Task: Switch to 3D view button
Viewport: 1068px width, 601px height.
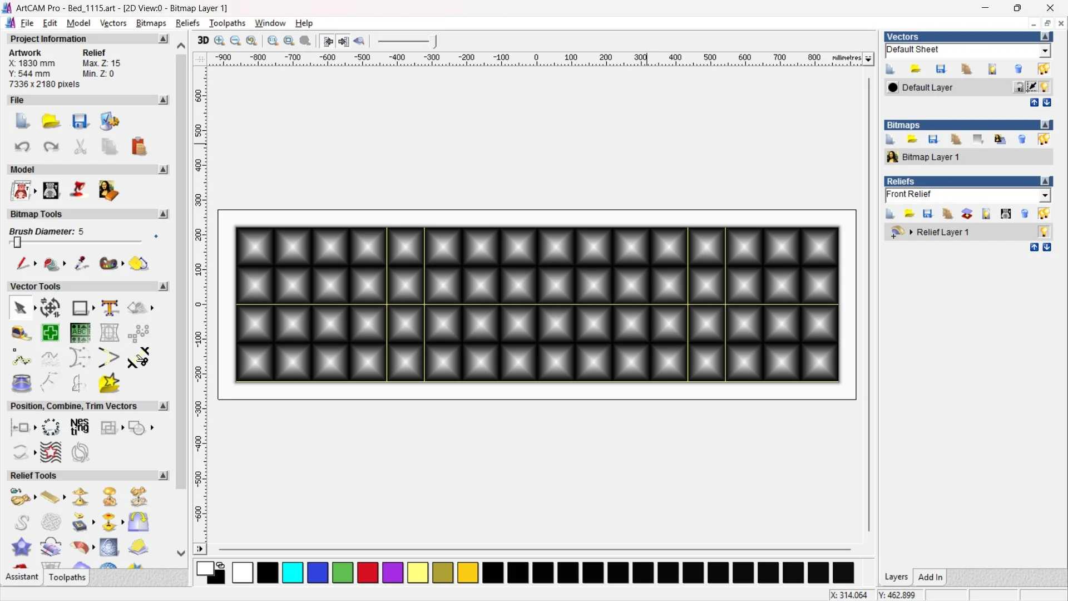Action: pos(203,41)
